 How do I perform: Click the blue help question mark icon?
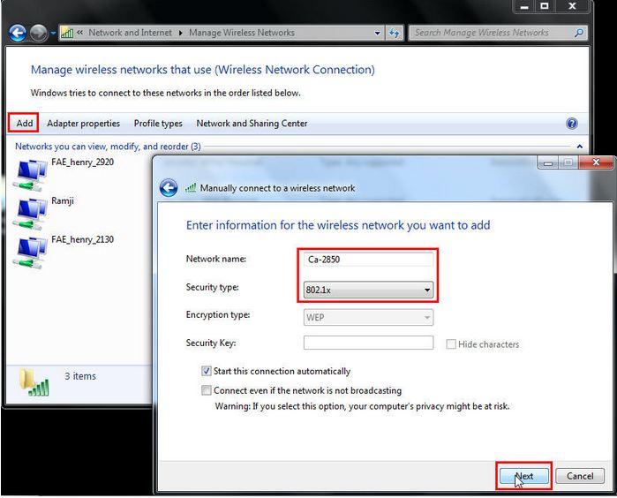[x=572, y=124]
